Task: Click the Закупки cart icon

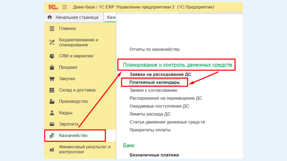Action: (52, 79)
